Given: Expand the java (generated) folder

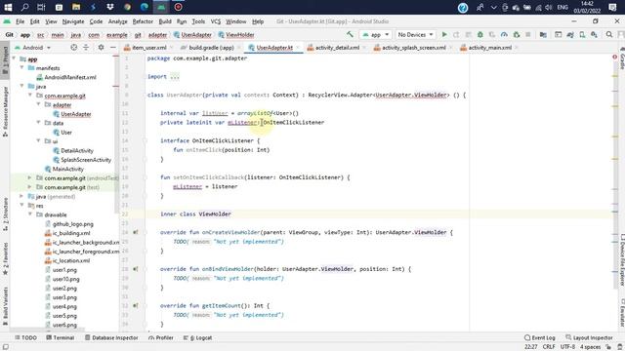Looking at the screenshot, I should pos(21,196).
